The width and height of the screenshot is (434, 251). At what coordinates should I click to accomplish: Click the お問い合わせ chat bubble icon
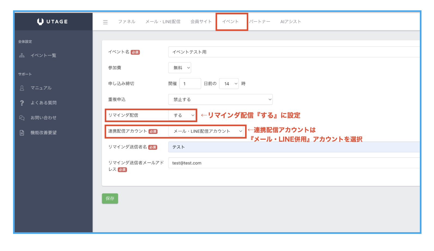(22, 118)
